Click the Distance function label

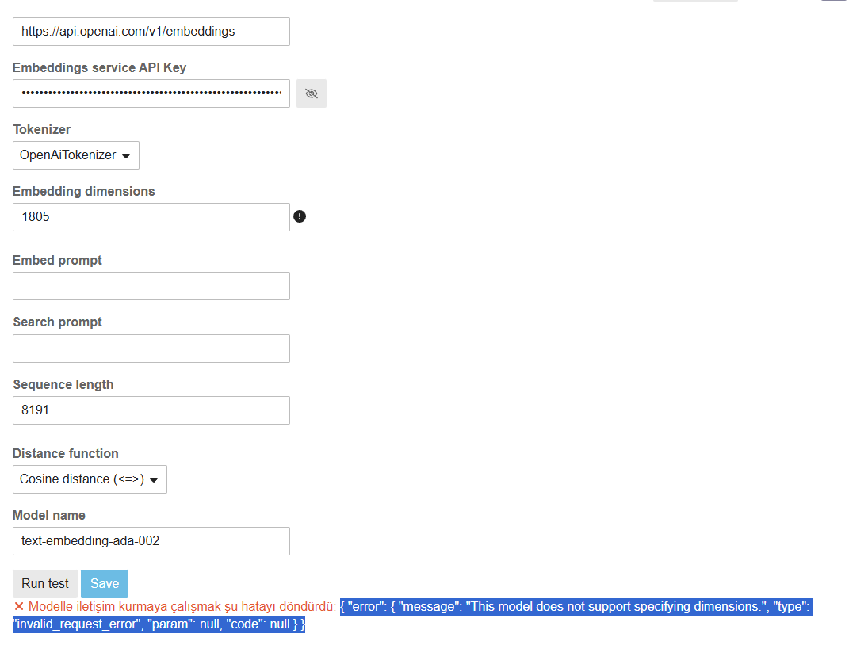click(x=66, y=453)
